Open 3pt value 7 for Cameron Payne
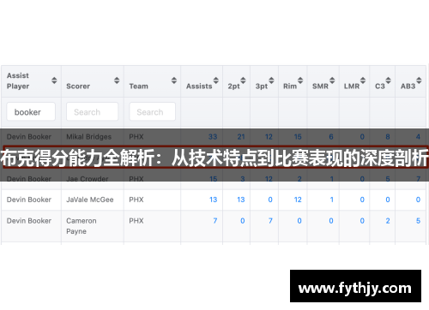 [x=270, y=221]
